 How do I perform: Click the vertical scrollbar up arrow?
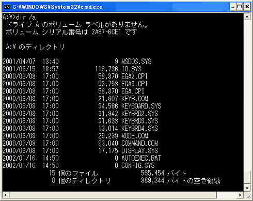247,17
